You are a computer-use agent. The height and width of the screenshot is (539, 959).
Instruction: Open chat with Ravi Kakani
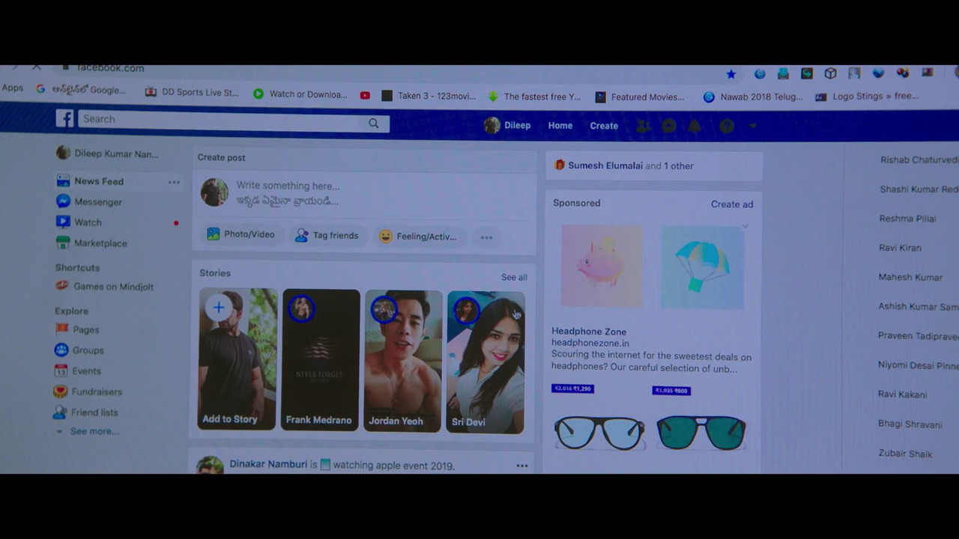tap(902, 395)
